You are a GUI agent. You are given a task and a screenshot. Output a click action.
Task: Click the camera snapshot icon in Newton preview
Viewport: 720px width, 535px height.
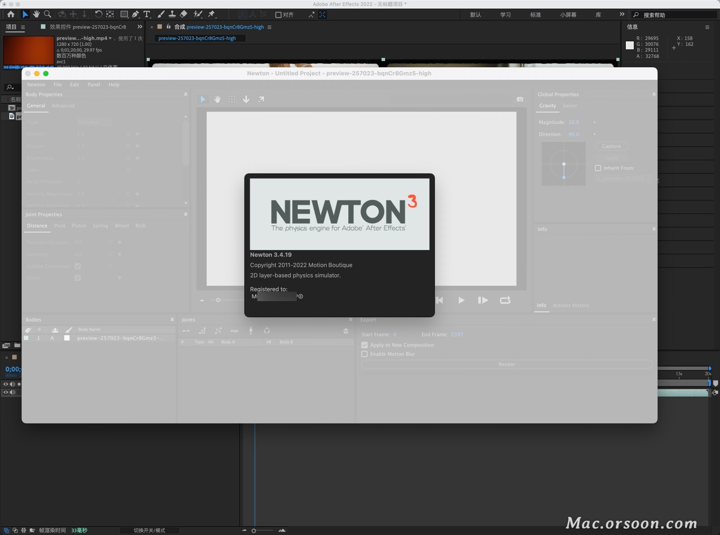pos(520,99)
